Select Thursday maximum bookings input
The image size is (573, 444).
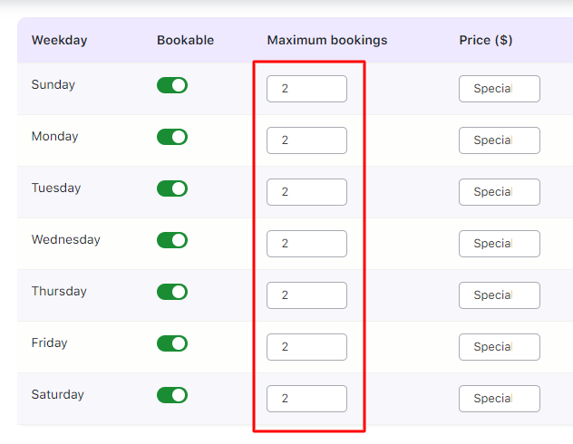pos(306,295)
